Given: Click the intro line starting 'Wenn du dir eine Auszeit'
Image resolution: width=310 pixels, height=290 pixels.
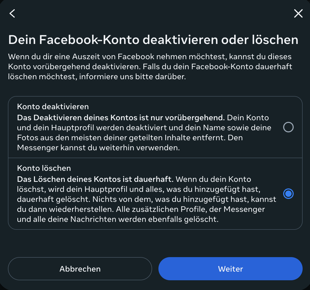Looking at the screenshot, I should (150, 57).
